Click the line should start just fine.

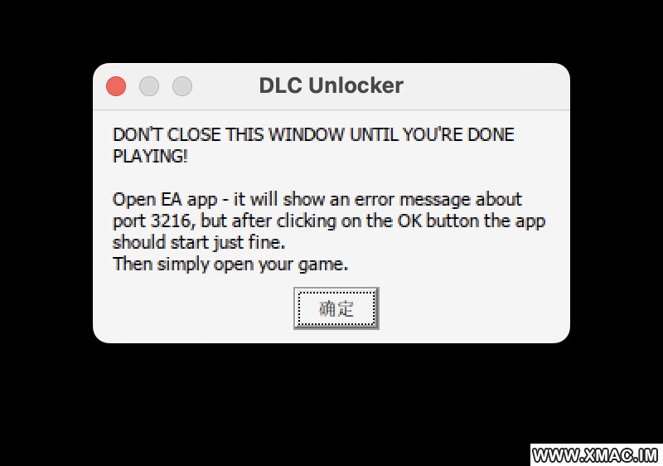pos(199,243)
